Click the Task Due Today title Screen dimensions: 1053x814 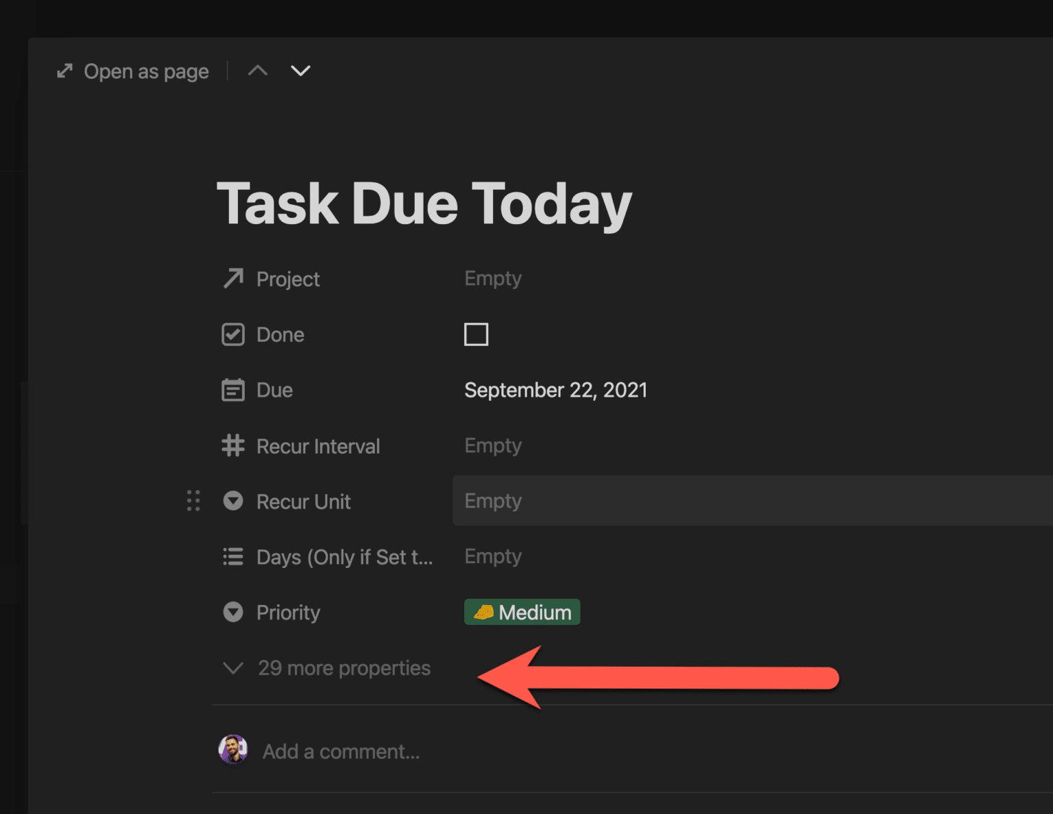[x=424, y=203]
